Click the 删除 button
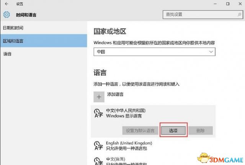The image size is (245, 165). 201,131
